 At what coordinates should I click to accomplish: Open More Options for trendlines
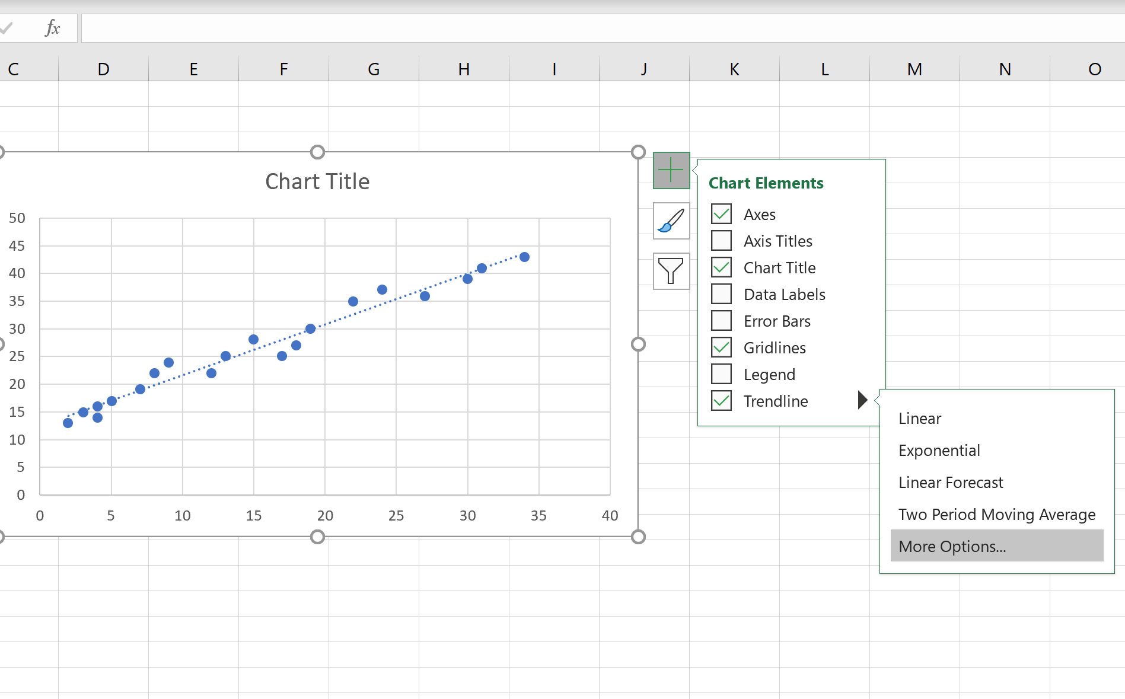pos(951,545)
